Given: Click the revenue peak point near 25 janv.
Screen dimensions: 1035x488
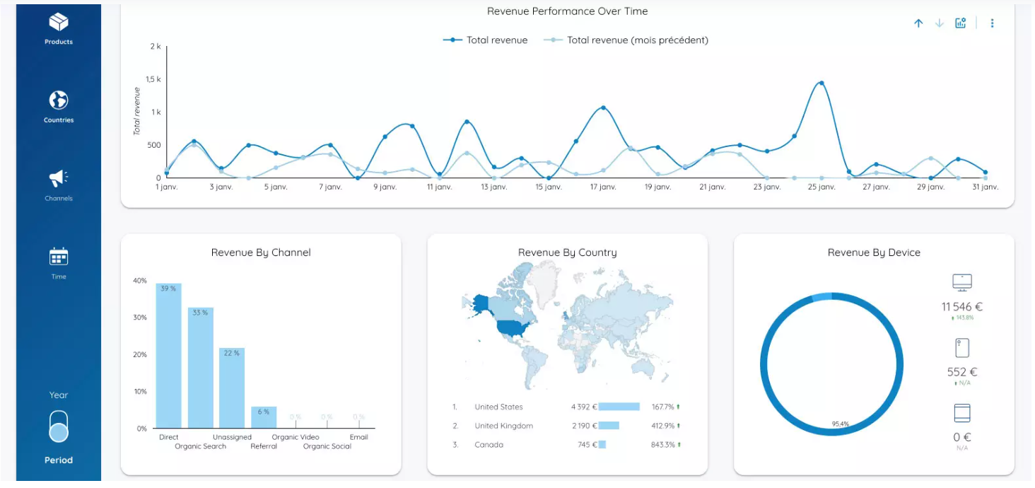Looking at the screenshot, I should (x=821, y=83).
